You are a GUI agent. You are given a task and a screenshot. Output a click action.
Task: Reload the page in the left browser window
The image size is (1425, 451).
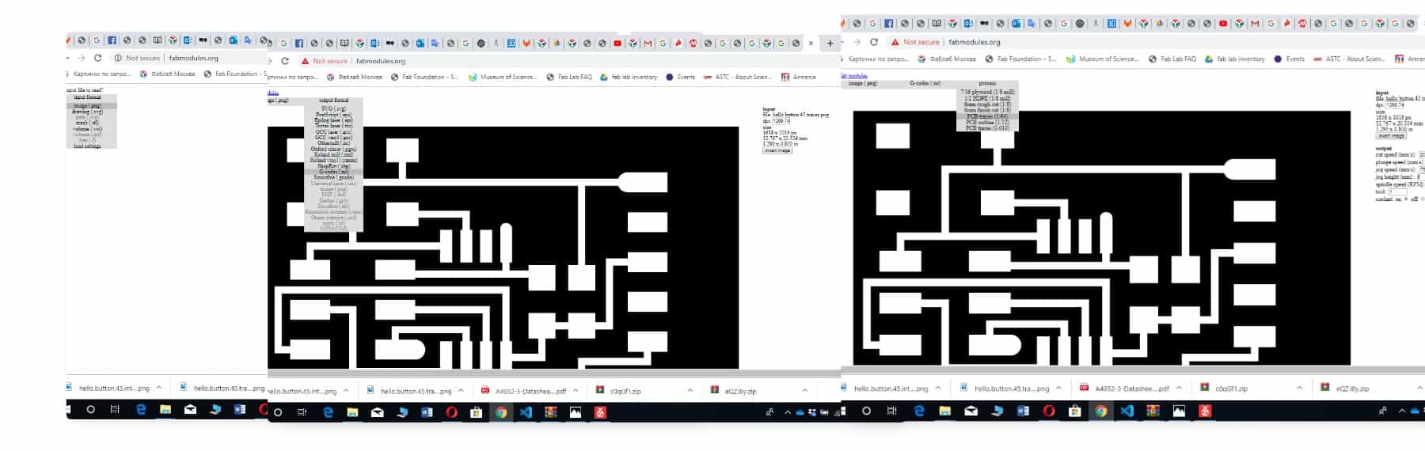[x=98, y=58]
